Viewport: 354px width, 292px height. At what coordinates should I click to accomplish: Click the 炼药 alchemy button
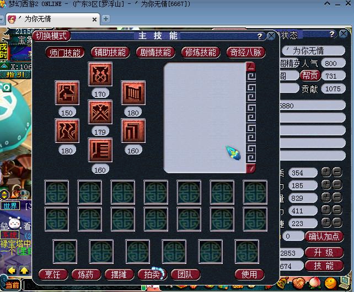tap(86, 274)
